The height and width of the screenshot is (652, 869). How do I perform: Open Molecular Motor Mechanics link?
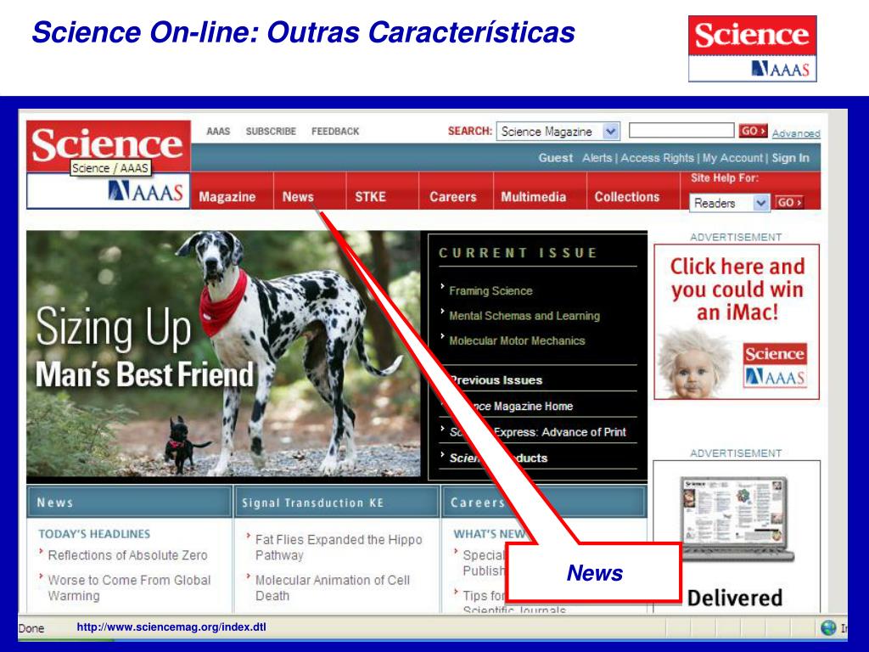517,340
